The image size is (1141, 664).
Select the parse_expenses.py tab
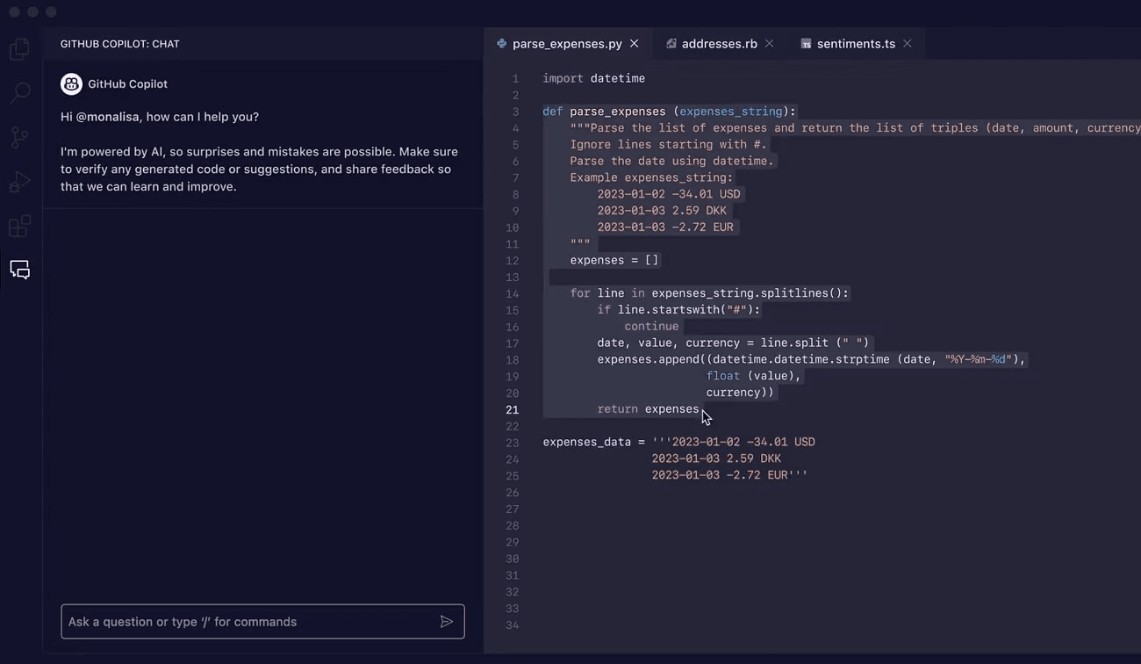(567, 44)
